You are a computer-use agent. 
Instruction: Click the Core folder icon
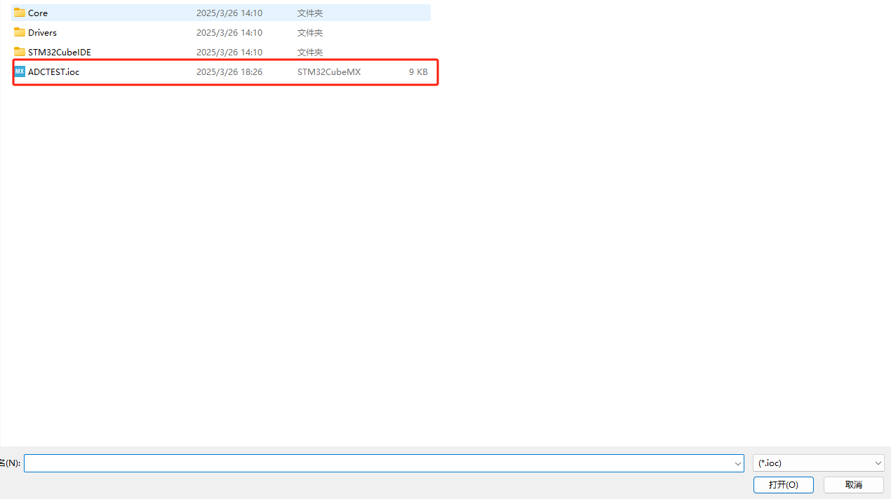[x=19, y=13]
